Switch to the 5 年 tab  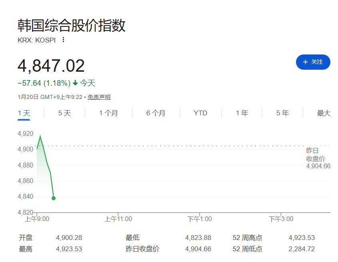coord(282,113)
